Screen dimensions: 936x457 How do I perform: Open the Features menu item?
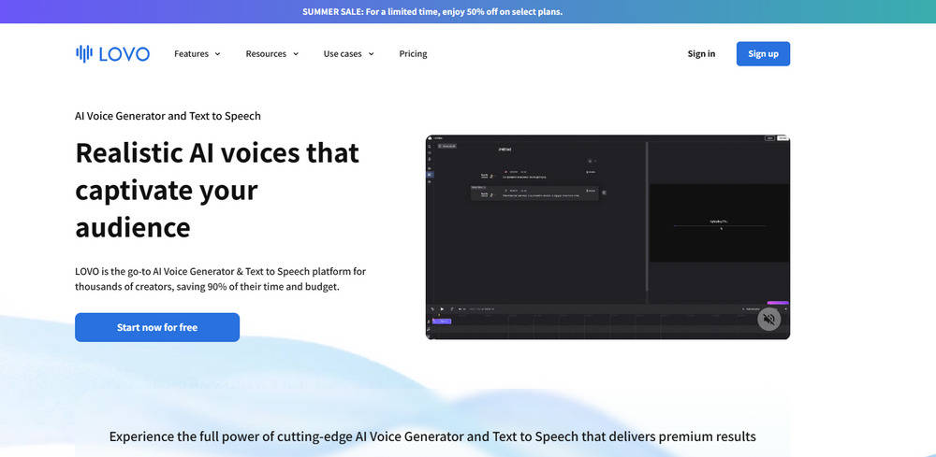click(191, 54)
